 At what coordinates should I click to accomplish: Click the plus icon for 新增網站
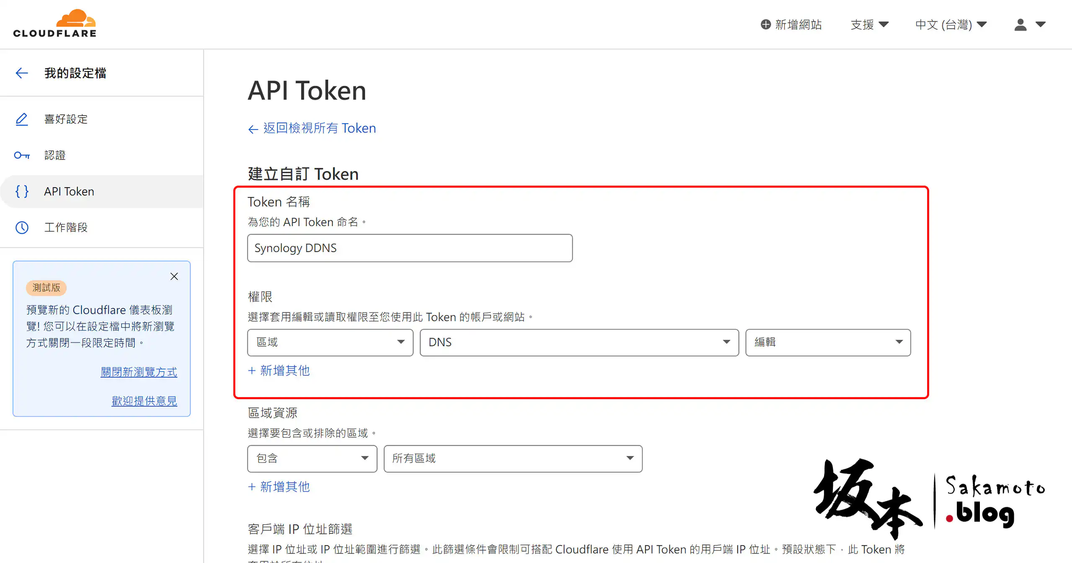pyautogui.click(x=765, y=25)
